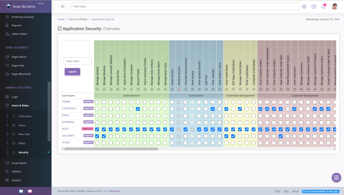The image size is (344, 195).
Task: Collapse the Users & Roles sidebar section
Action: click(26, 105)
